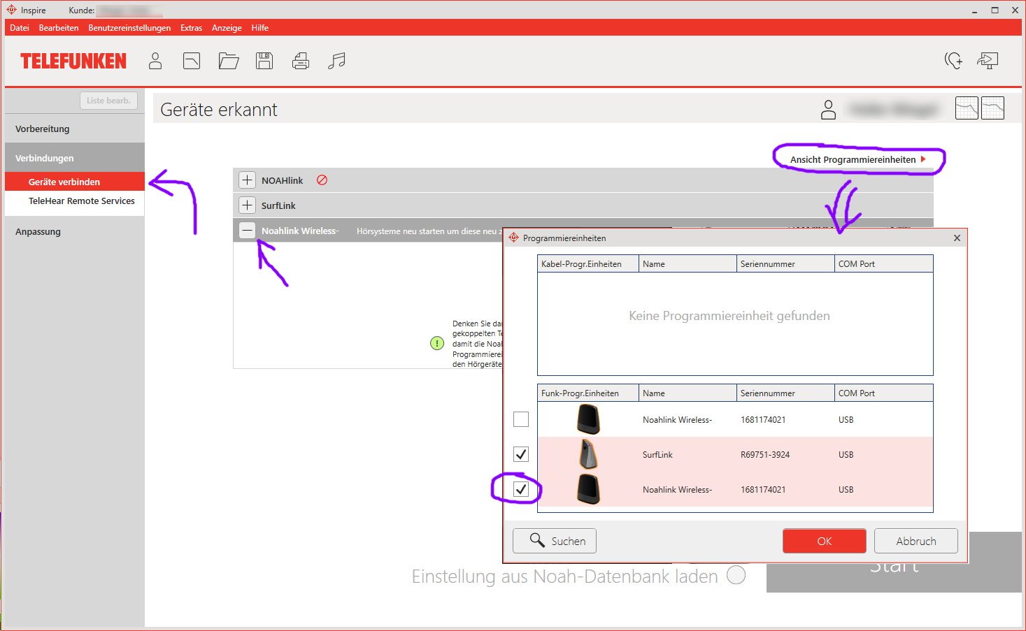
Task: Expand the NOAHlink section
Action: click(x=247, y=180)
